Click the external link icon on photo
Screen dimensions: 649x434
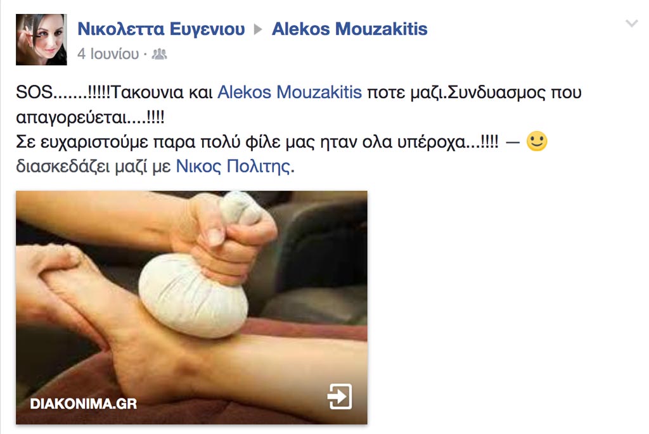340,397
